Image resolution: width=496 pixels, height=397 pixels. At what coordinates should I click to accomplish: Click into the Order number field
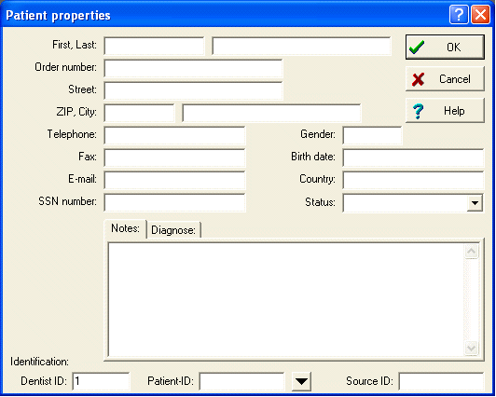click(x=193, y=69)
